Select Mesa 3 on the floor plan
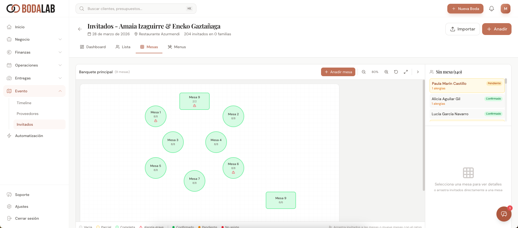518x228 pixels. coord(173,142)
